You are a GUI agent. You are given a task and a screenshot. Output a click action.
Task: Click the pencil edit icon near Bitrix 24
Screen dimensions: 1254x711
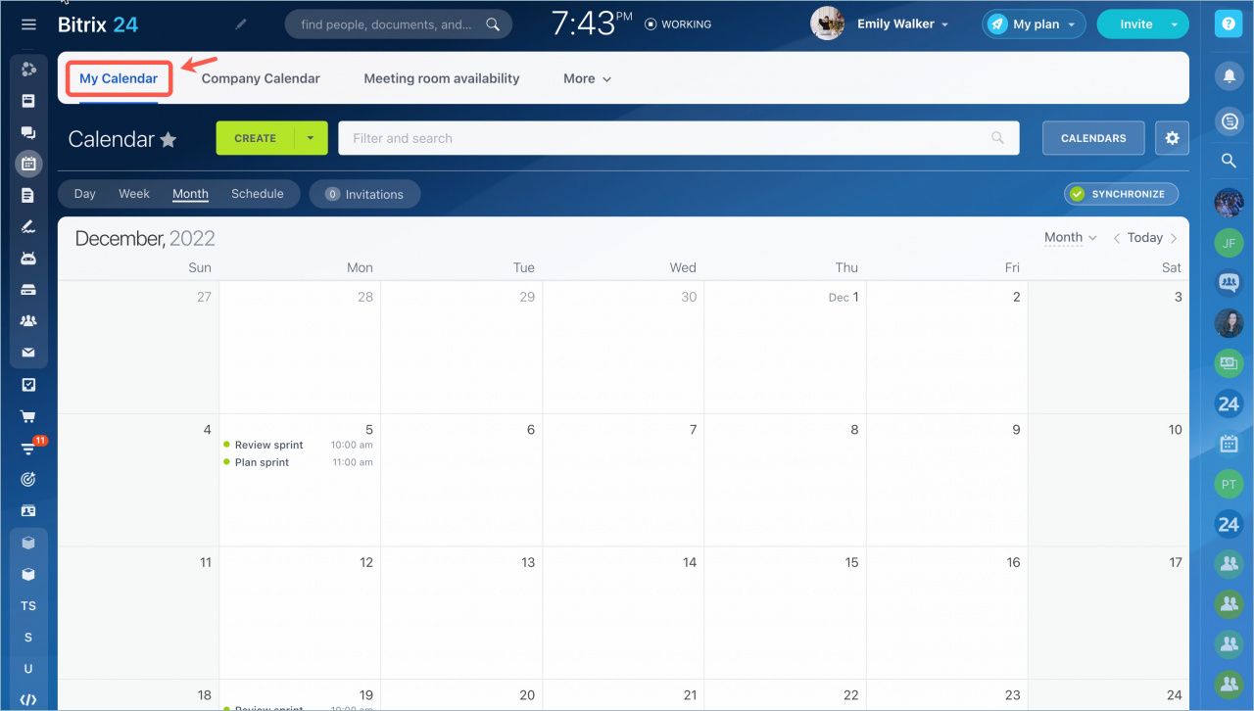pos(242,24)
